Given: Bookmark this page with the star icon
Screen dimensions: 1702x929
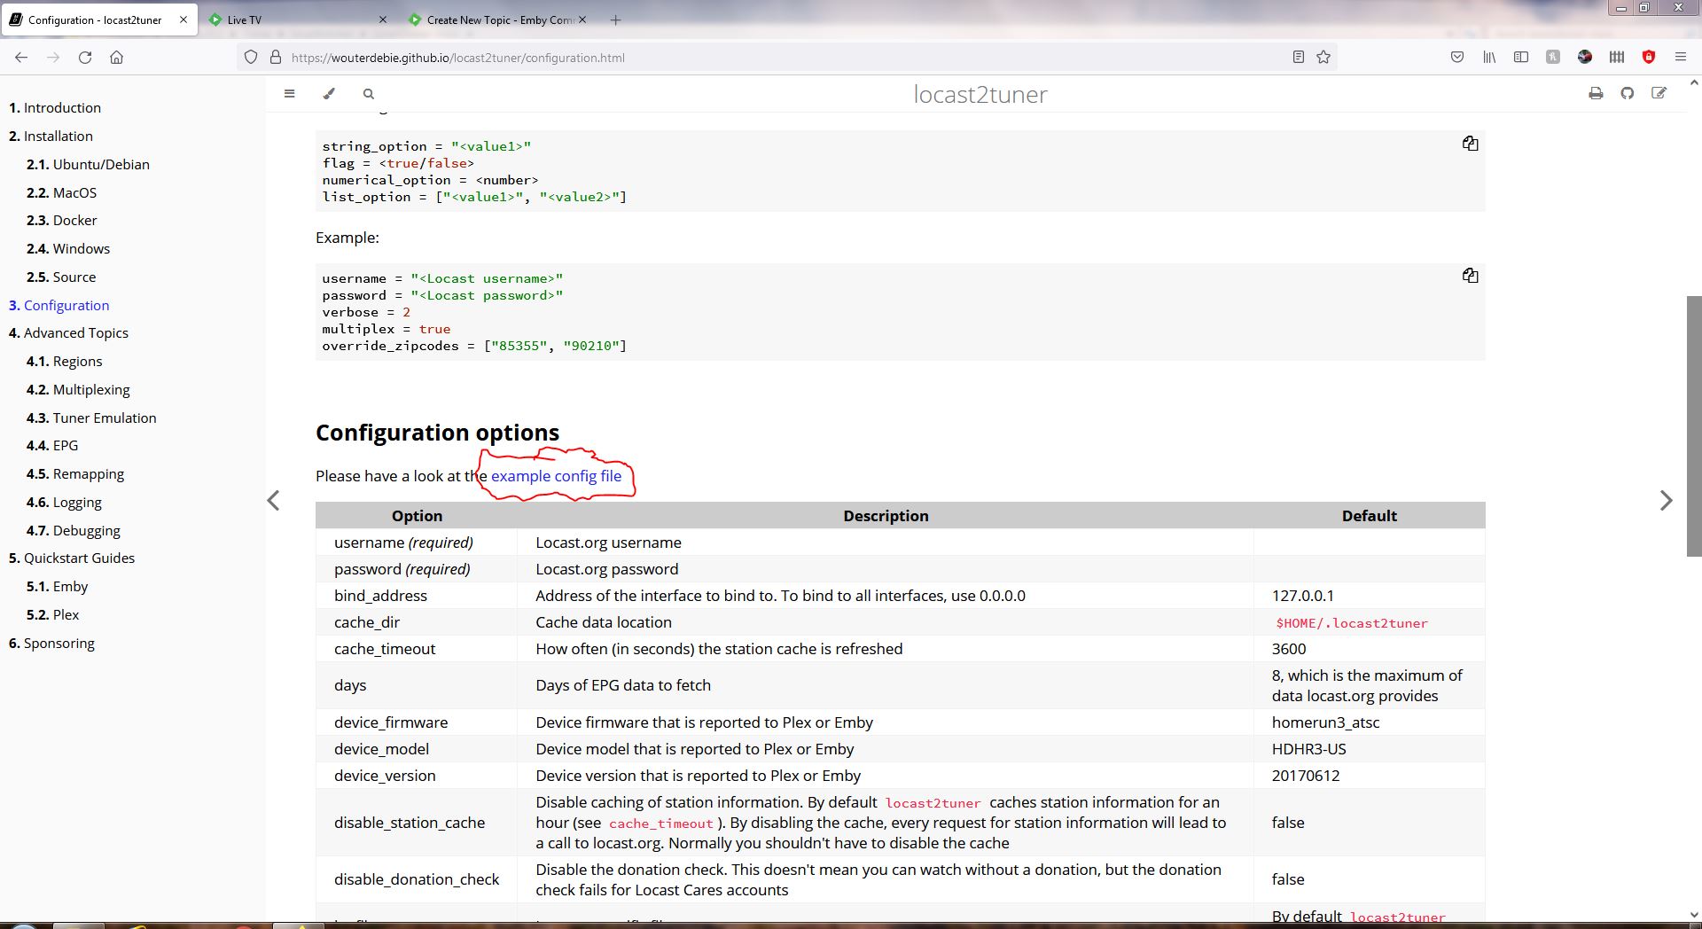Looking at the screenshot, I should [1323, 57].
